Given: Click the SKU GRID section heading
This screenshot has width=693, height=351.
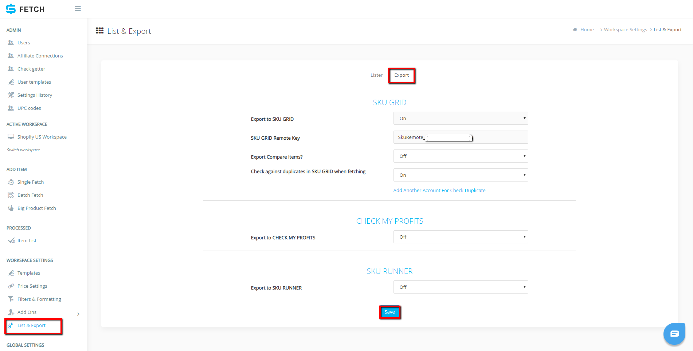Looking at the screenshot, I should pos(389,103).
